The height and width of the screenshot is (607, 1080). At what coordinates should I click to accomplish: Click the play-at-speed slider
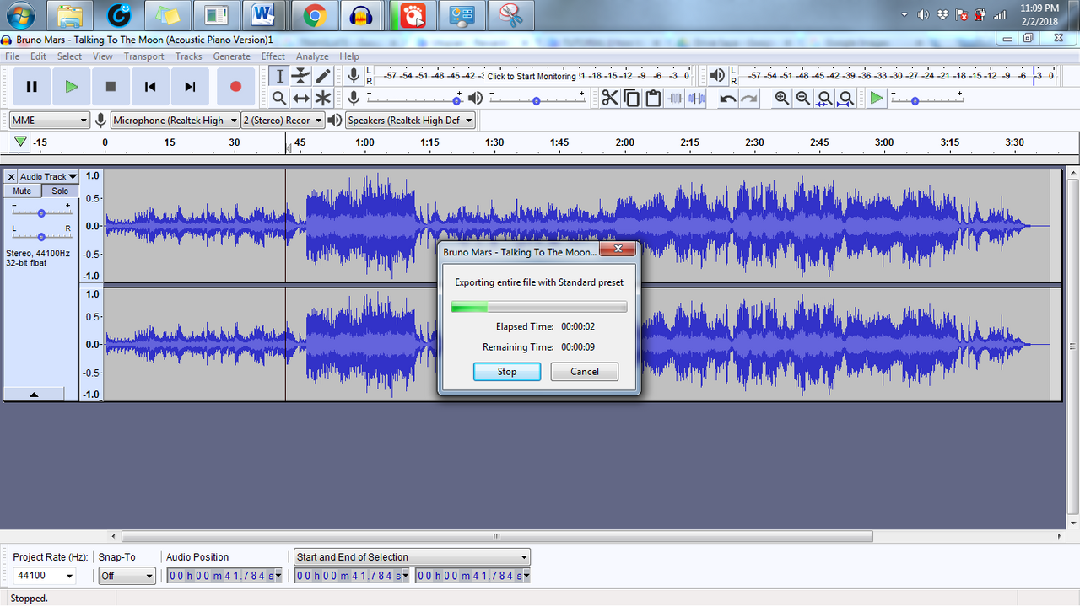pos(926,99)
